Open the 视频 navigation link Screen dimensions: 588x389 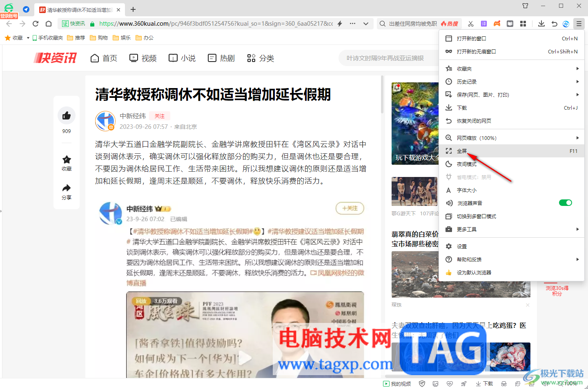click(x=143, y=58)
